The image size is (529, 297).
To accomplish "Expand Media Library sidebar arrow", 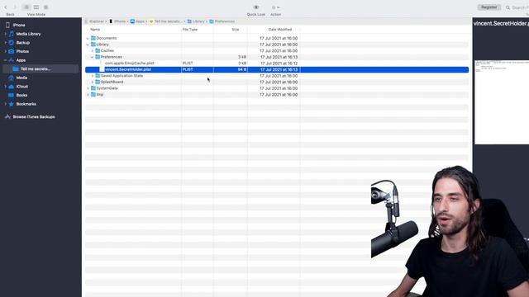I will pyautogui.click(x=6, y=34).
